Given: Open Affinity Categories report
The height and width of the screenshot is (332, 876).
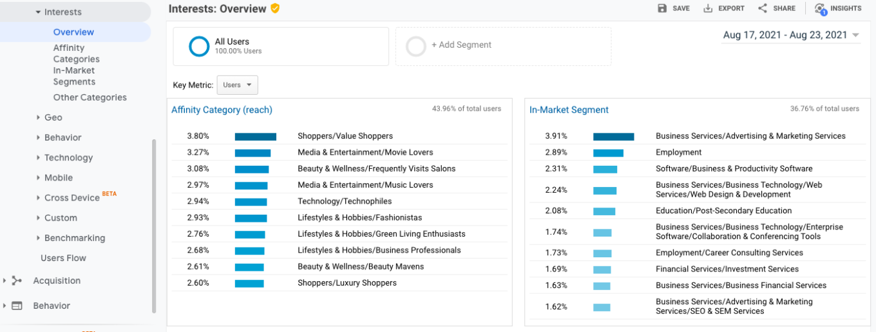Looking at the screenshot, I should tap(76, 54).
